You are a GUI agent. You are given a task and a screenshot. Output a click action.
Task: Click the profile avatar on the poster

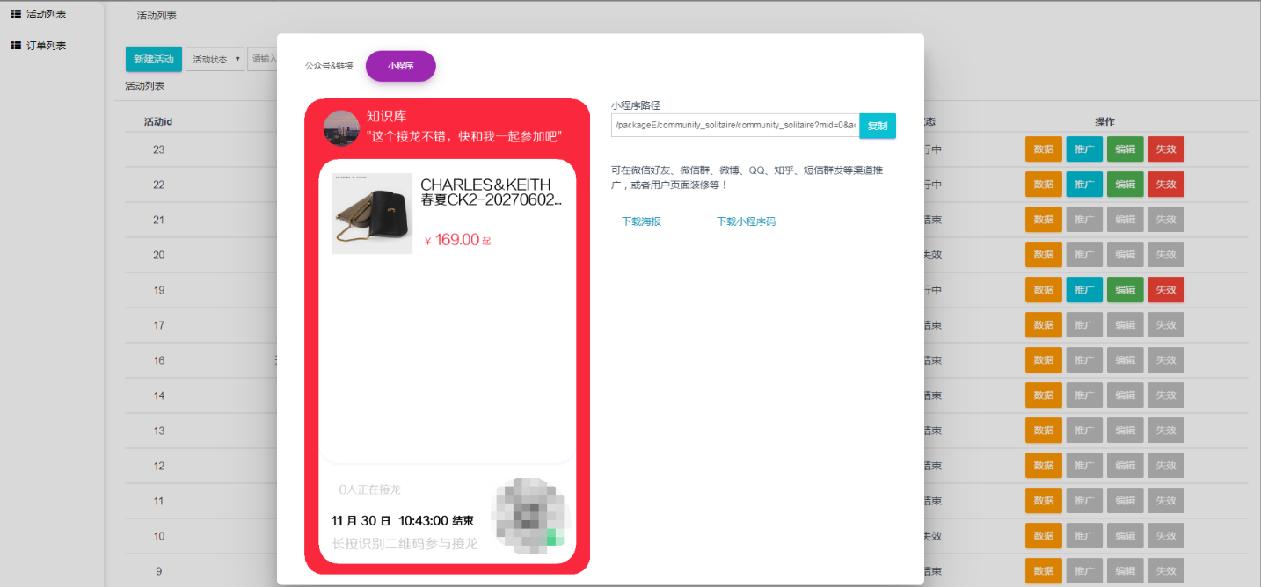click(x=341, y=128)
